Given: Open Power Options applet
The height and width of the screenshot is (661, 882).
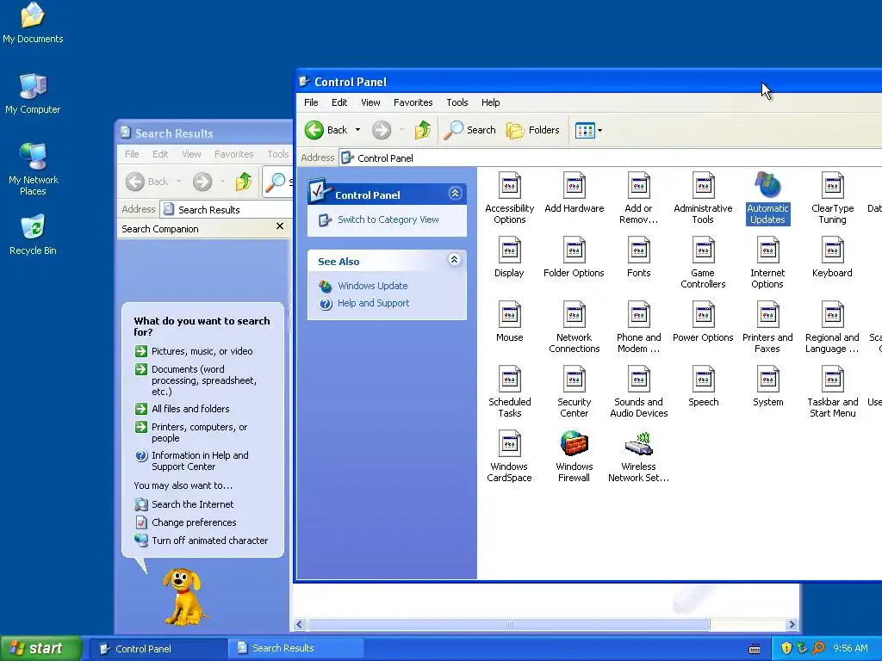Looking at the screenshot, I should click(703, 322).
